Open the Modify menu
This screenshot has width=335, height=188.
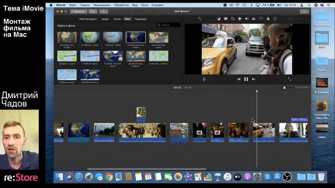[121, 5]
